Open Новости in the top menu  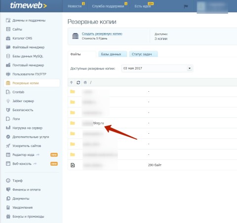pyautogui.click(x=75, y=6)
